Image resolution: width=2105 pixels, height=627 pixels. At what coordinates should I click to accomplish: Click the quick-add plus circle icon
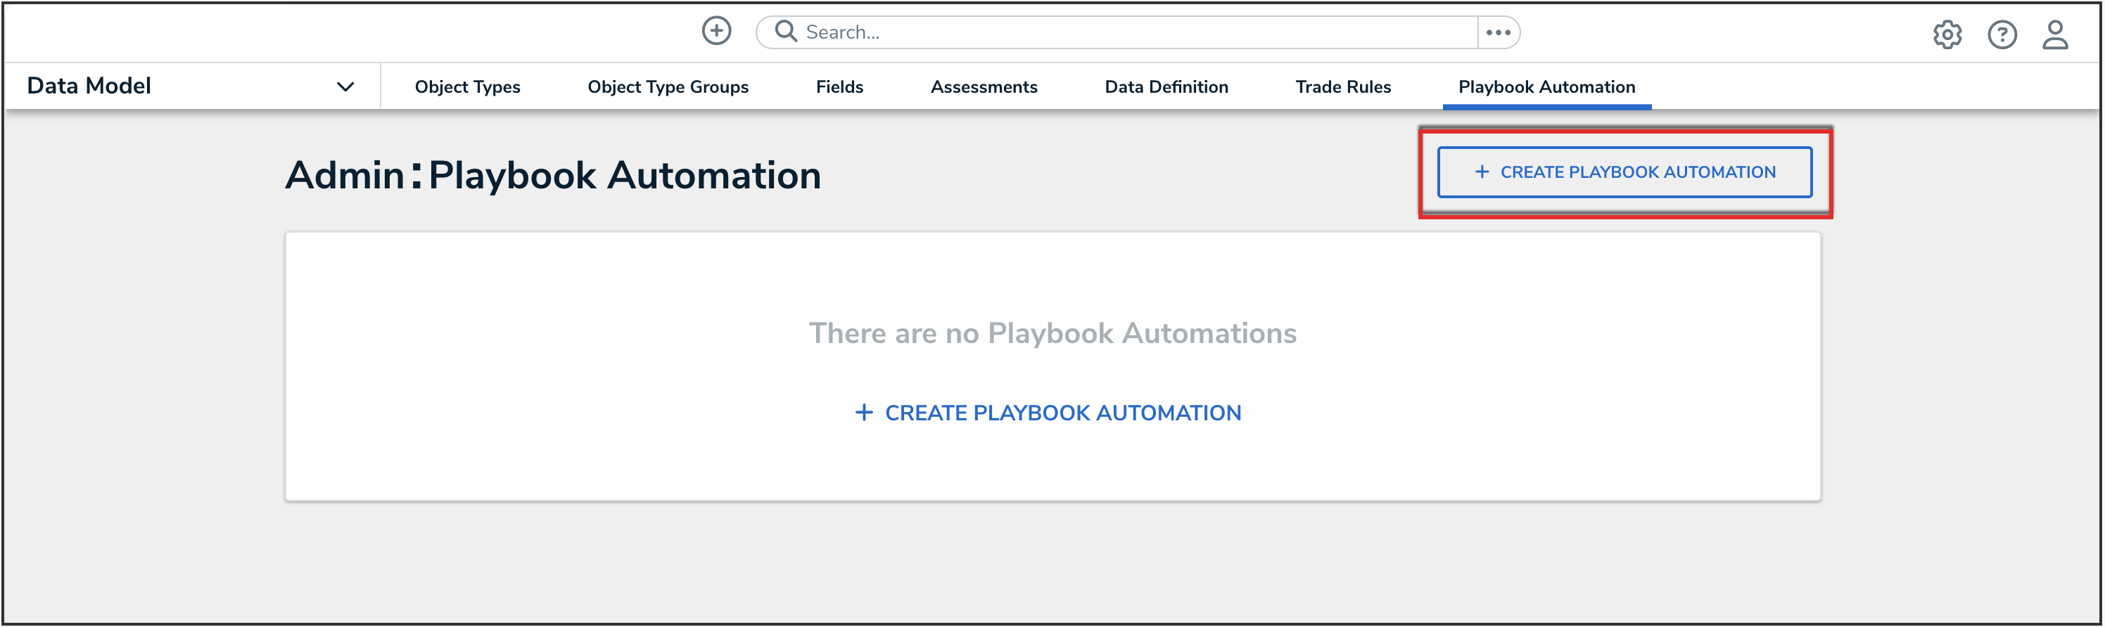click(x=716, y=32)
